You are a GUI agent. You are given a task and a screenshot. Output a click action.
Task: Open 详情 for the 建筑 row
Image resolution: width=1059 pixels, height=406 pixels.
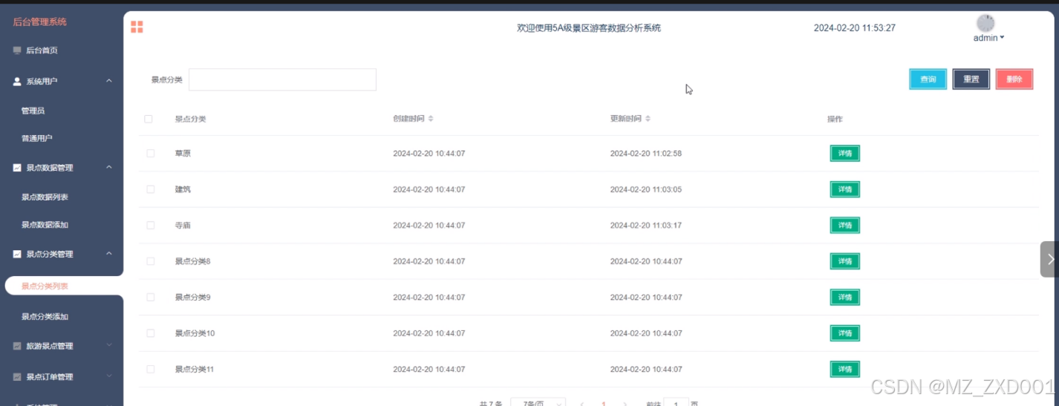click(x=845, y=189)
